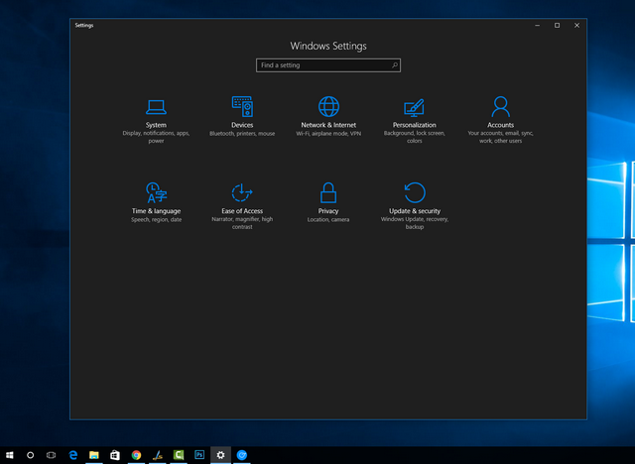Viewport: 635px width, 464px height.
Task: Open Network & Internet settings
Action: click(x=328, y=117)
